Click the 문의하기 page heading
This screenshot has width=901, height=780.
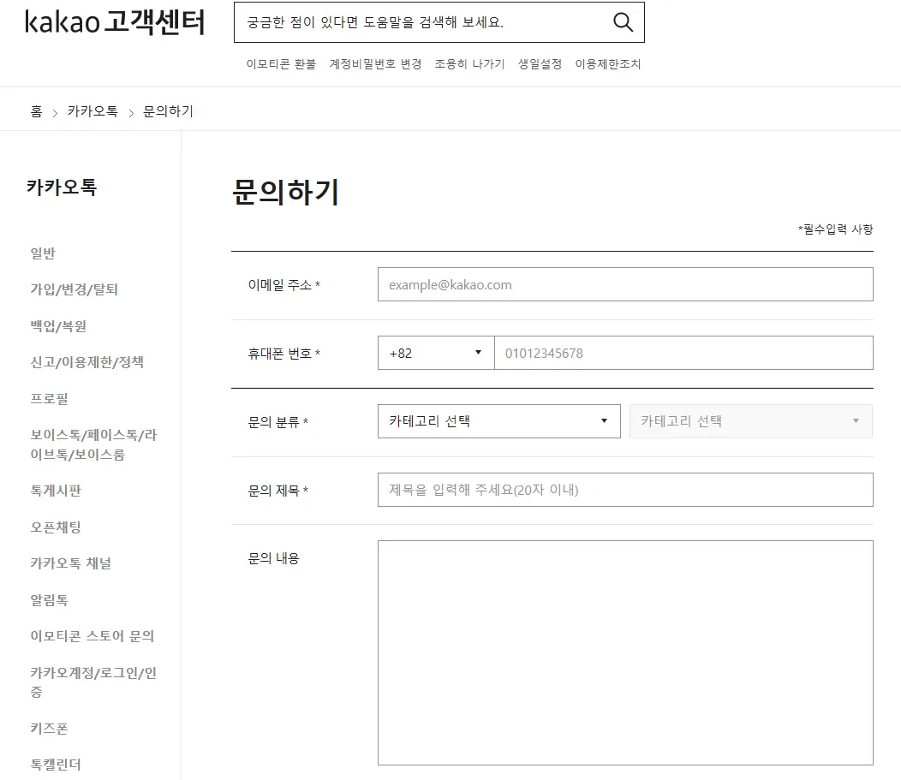coord(285,192)
